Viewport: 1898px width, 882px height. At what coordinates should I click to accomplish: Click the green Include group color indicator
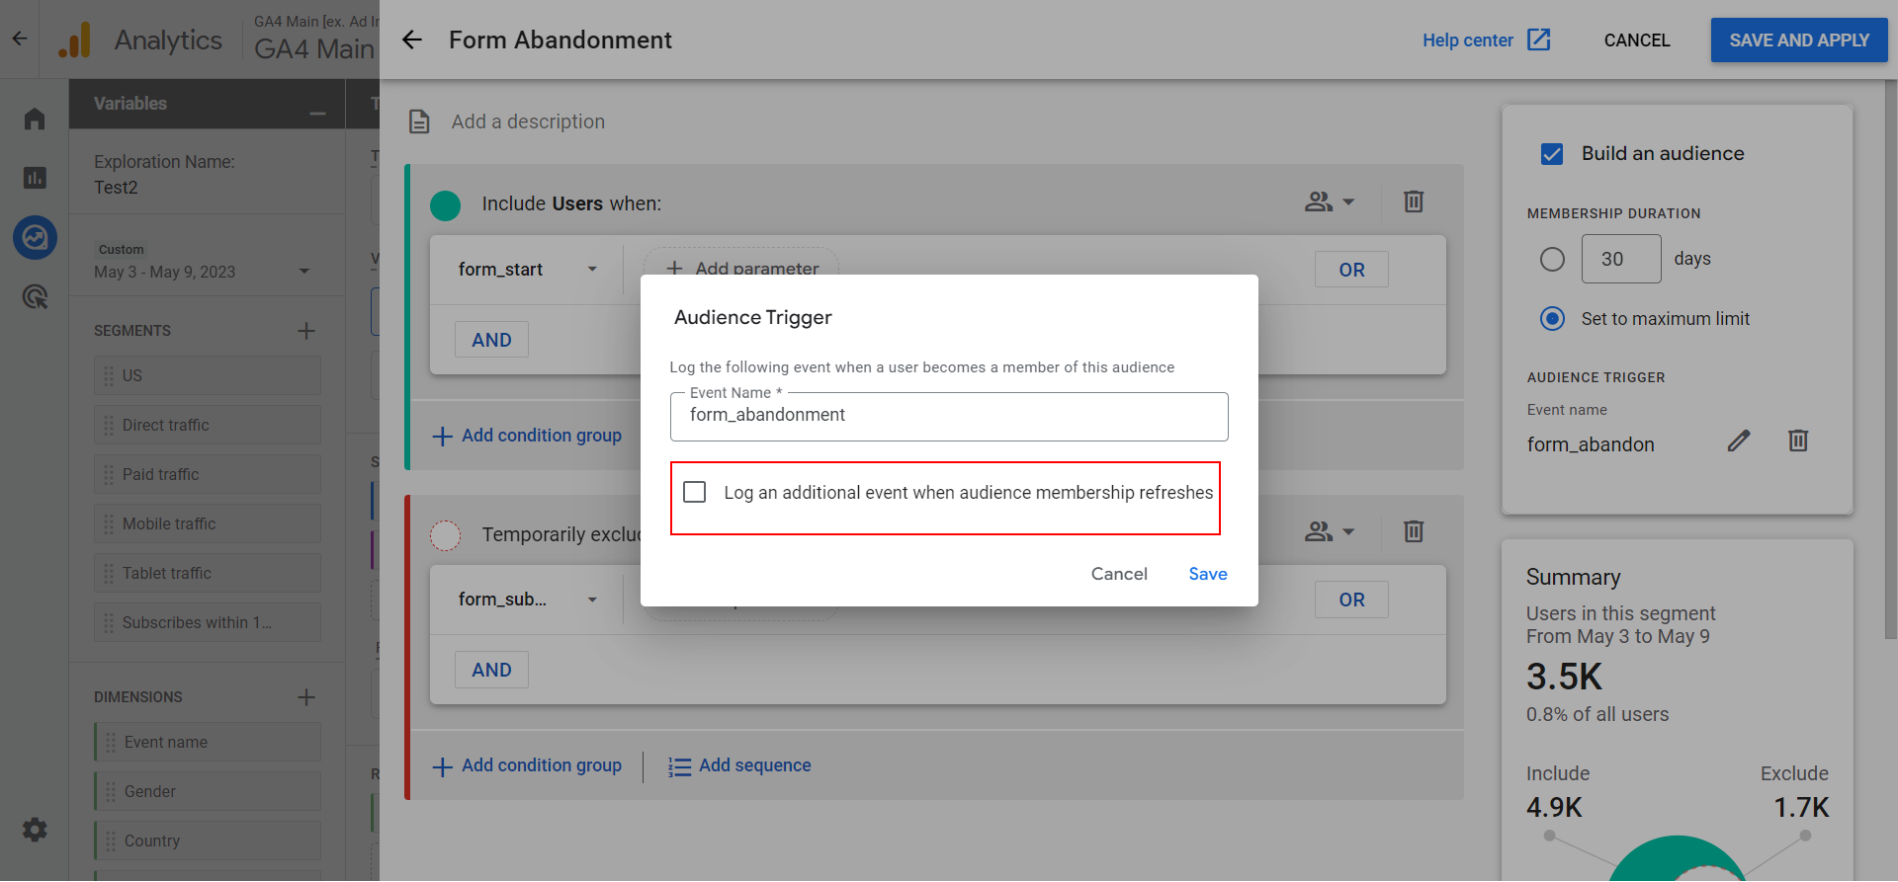[446, 205]
